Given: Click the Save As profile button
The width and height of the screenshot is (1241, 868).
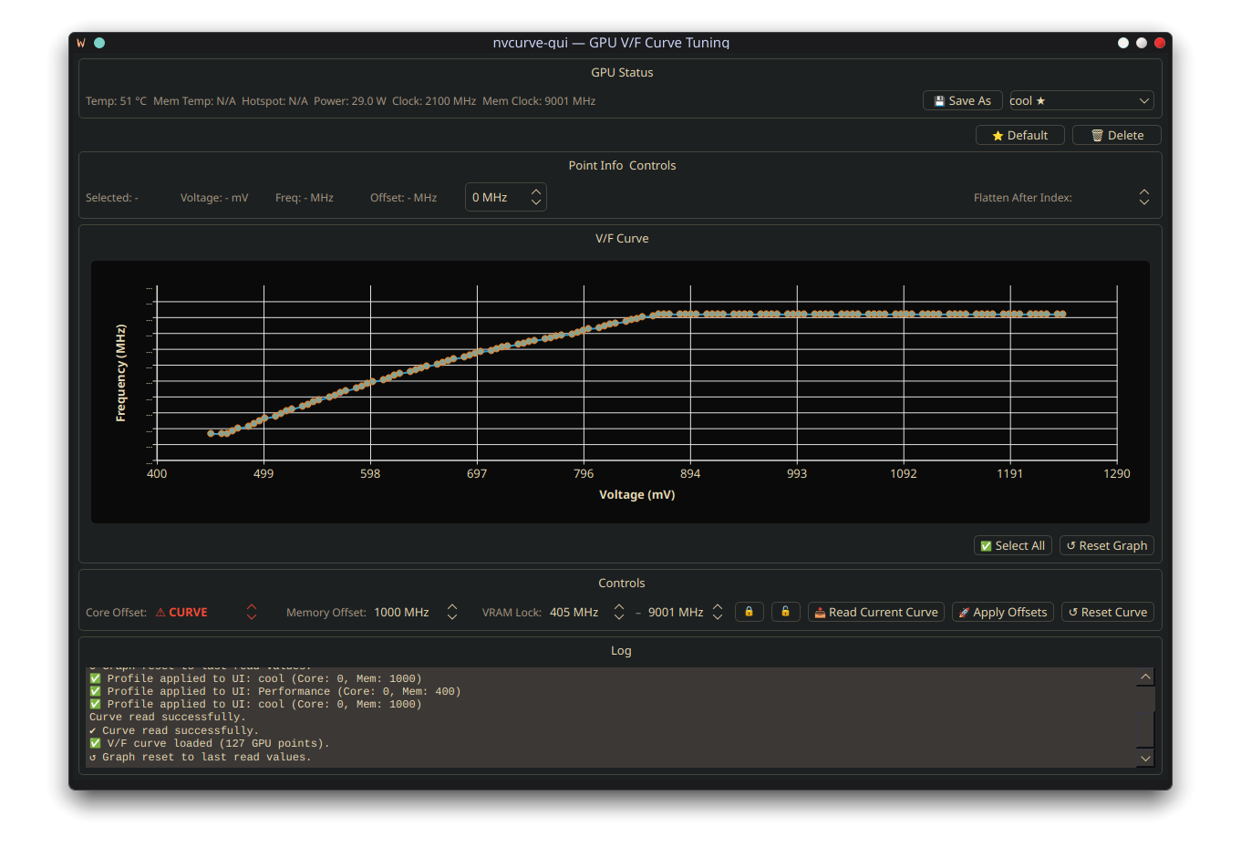Looking at the screenshot, I should pyautogui.click(x=963, y=100).
